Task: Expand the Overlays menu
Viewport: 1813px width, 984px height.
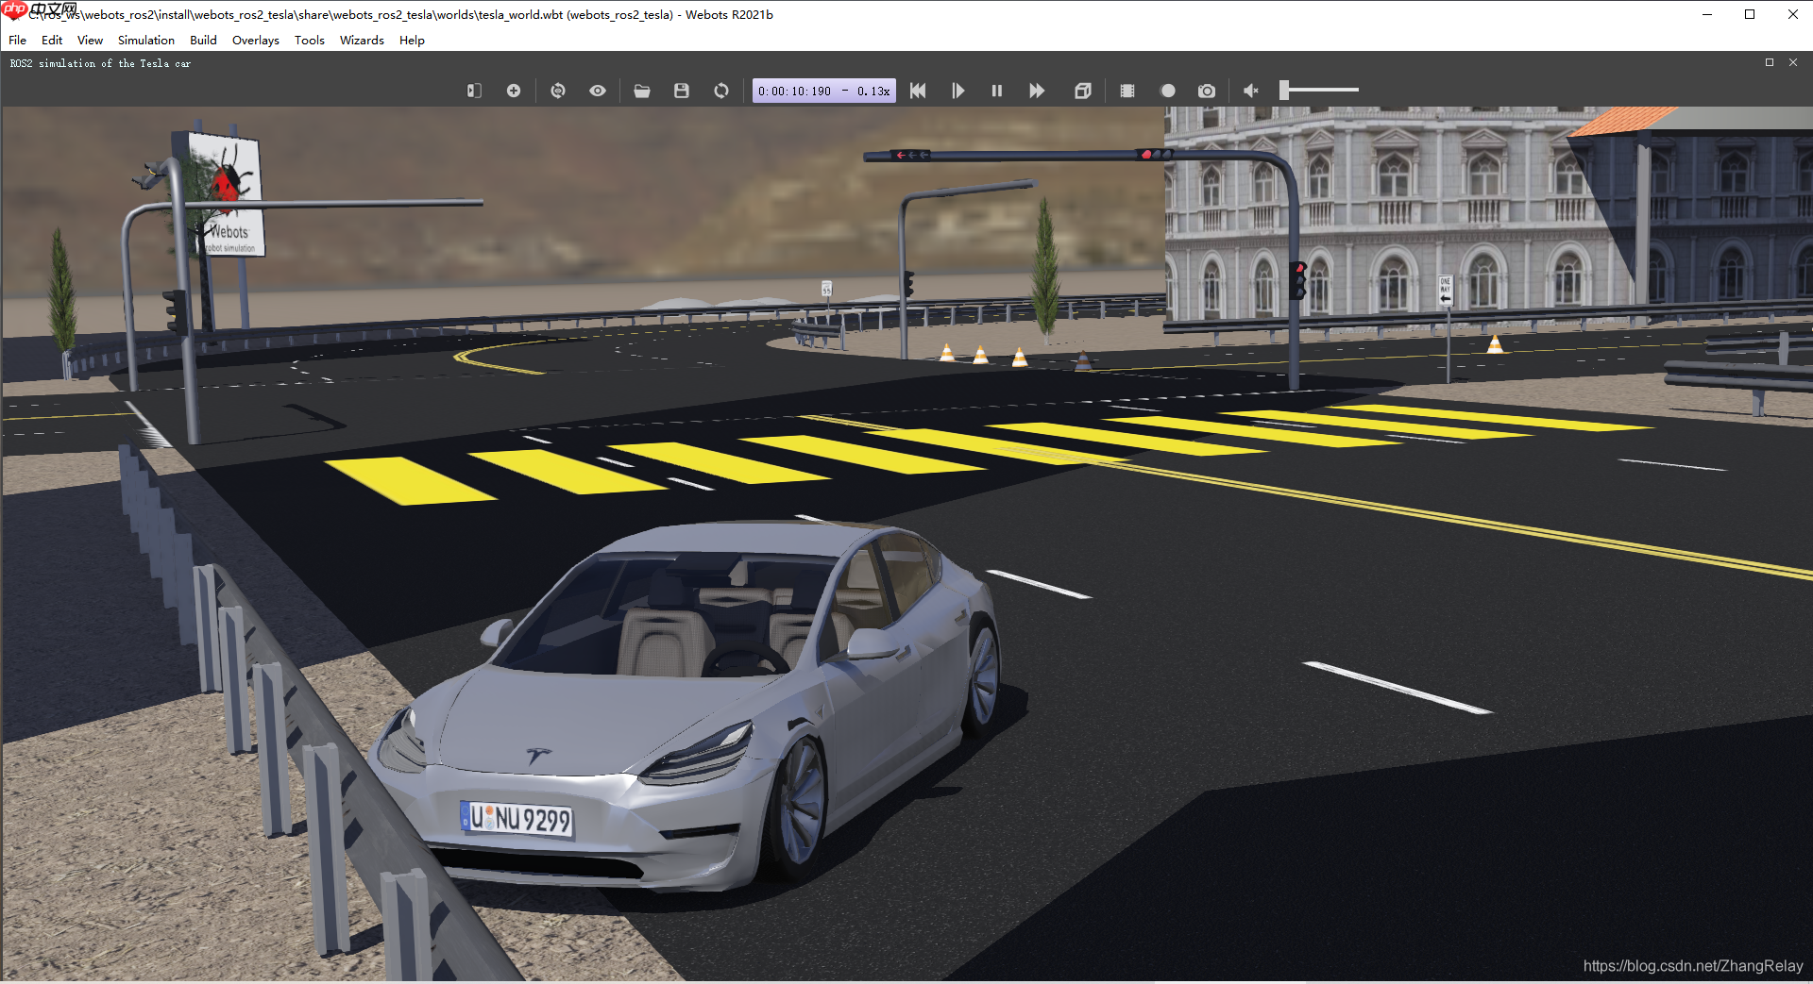Action: [x=255, y=41]
